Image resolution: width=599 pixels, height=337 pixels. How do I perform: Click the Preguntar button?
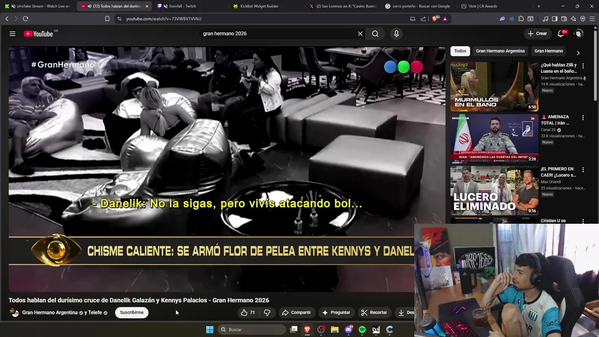click(x=336, y=313)
